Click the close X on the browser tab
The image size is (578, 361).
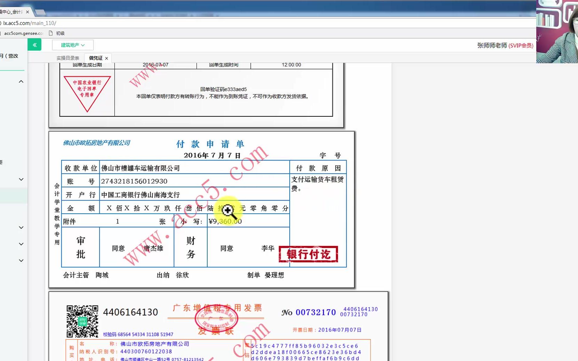point(27,11)
